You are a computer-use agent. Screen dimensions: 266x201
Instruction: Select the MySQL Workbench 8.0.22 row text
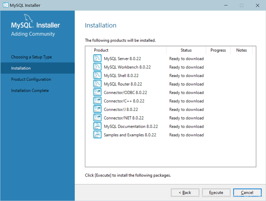127,67
